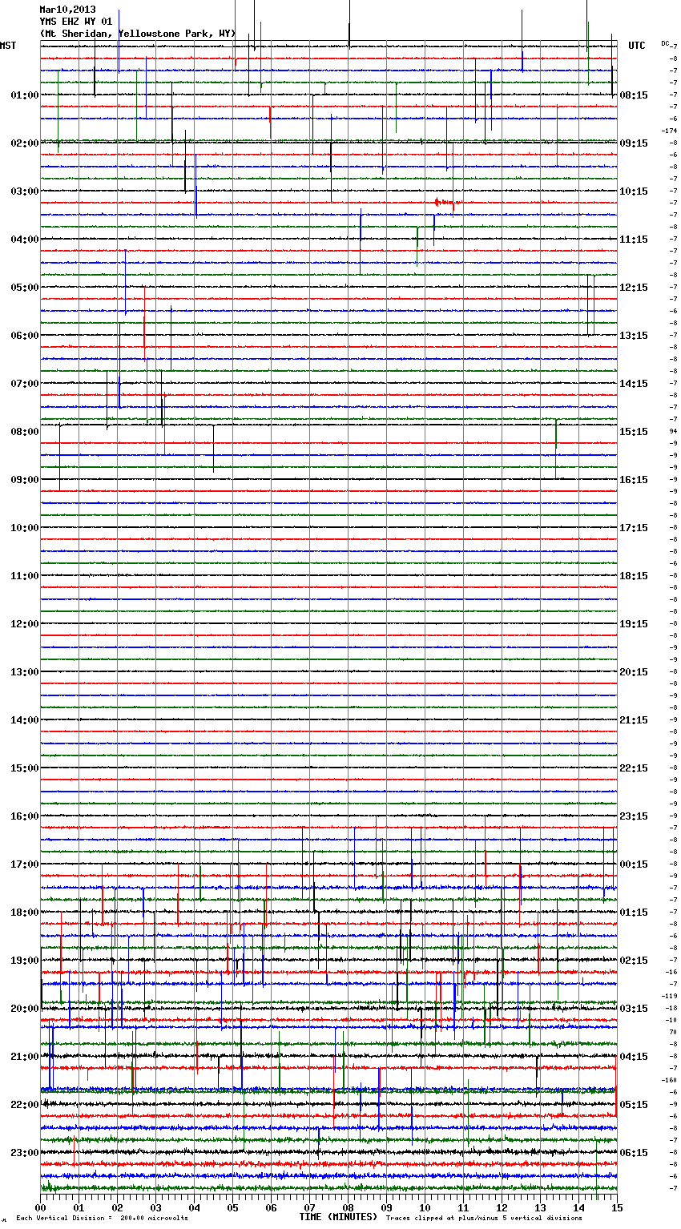
Task: Click the 23:15 UTC time label
Action: point(634,816)
